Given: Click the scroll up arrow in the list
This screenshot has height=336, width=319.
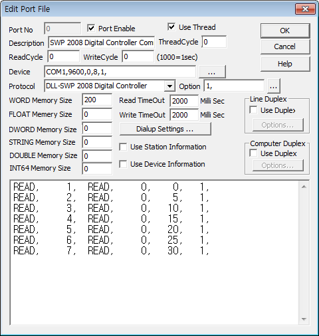Looking at the screenshot, I should pos(304,187).
